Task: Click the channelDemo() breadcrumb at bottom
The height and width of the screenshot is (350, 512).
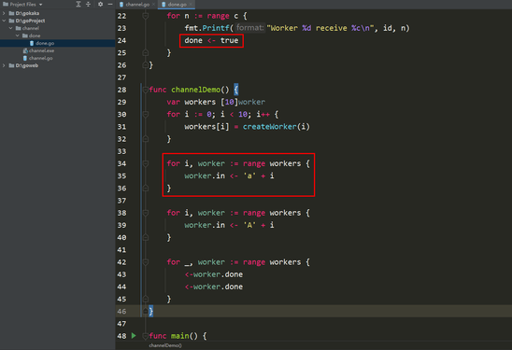Action: [165, 345]
